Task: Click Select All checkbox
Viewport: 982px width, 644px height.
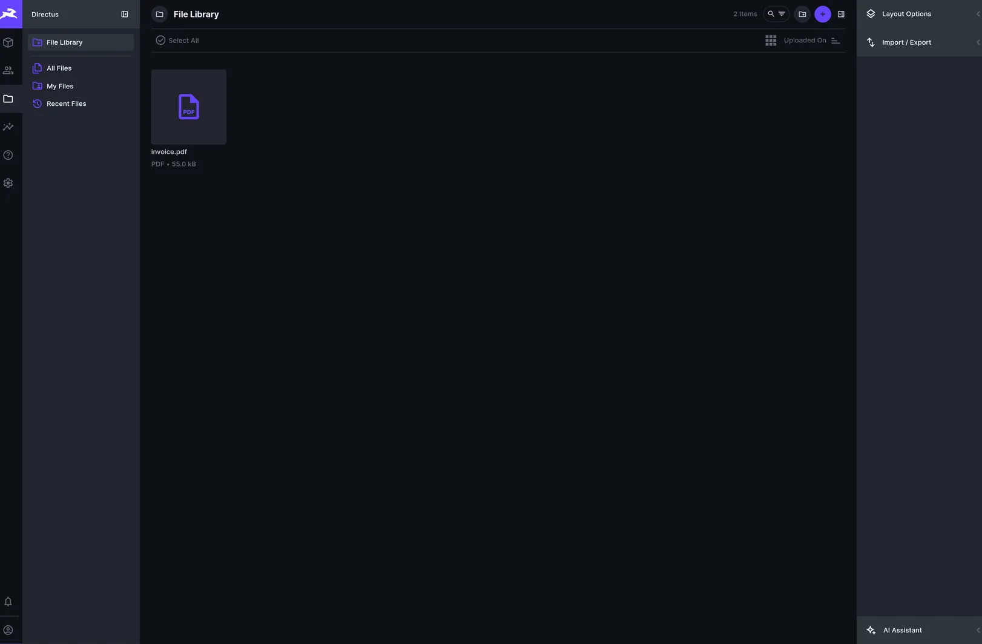Action: (177, 41)
